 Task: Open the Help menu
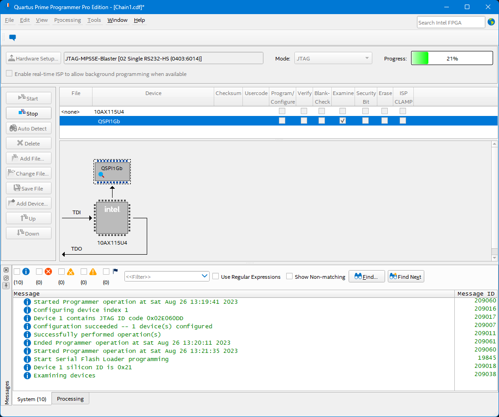139,20
